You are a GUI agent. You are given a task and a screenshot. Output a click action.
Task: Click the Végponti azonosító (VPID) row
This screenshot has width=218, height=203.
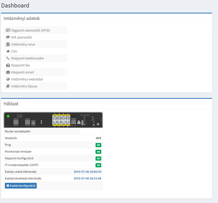click(x=35, y=30)
